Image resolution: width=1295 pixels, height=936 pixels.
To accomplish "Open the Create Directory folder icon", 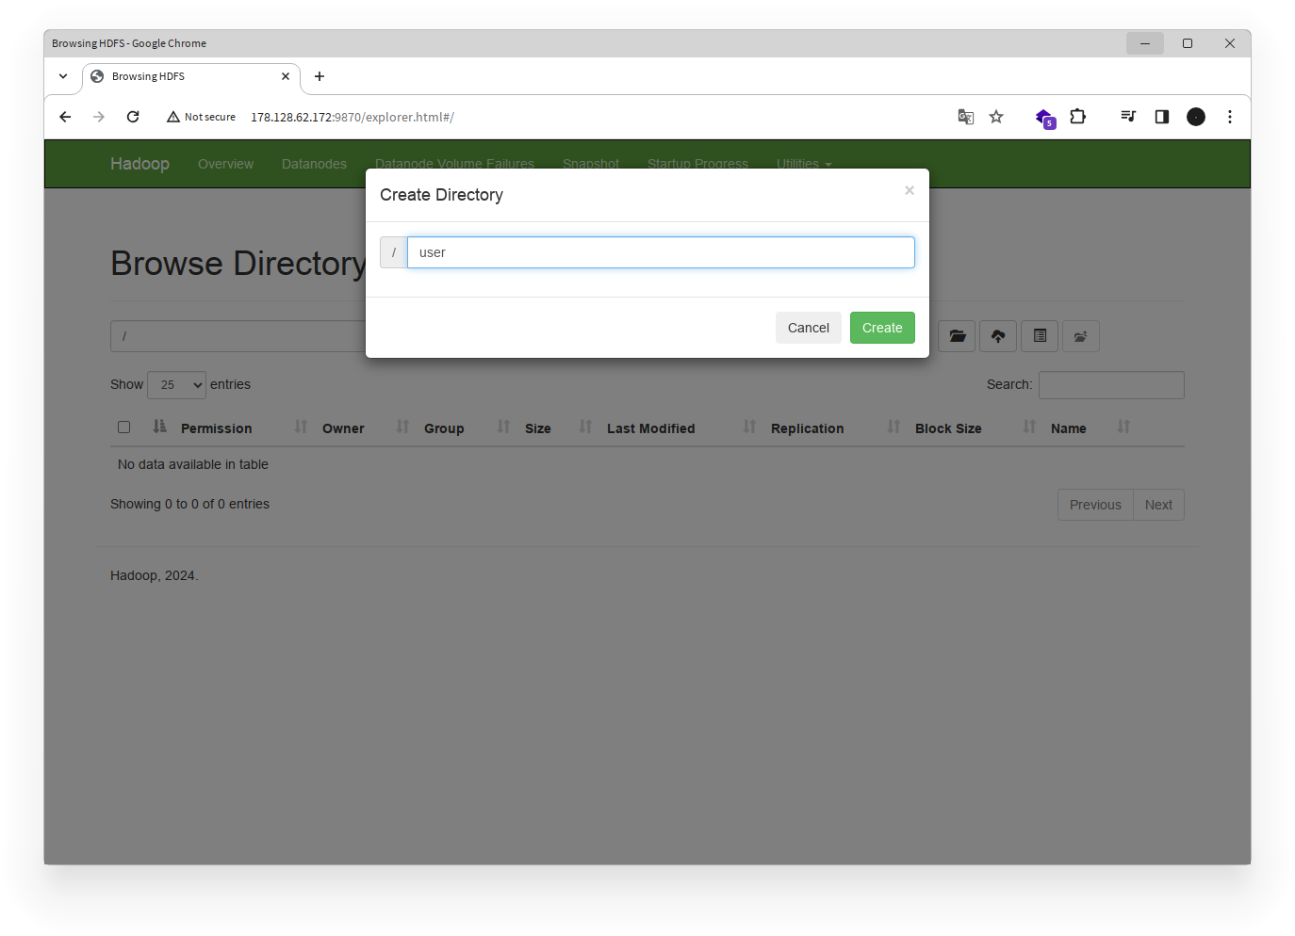I will point(957,336).
